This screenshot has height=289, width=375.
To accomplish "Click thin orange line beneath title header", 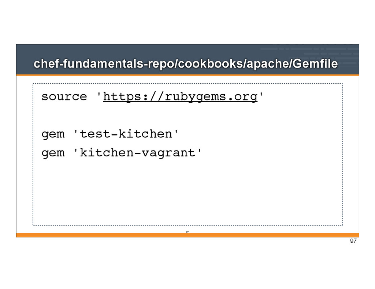I will point(187,75).
